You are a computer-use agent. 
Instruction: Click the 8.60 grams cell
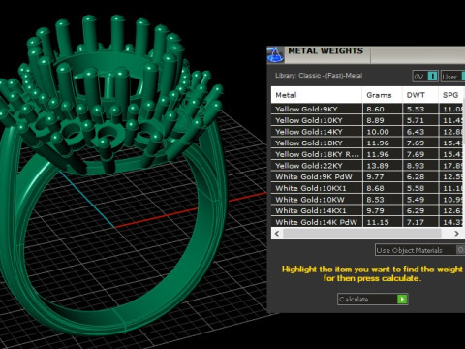(x=383, y=109)
